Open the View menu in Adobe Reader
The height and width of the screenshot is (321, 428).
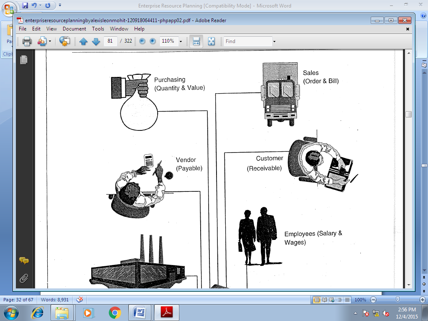coord(51,29)
